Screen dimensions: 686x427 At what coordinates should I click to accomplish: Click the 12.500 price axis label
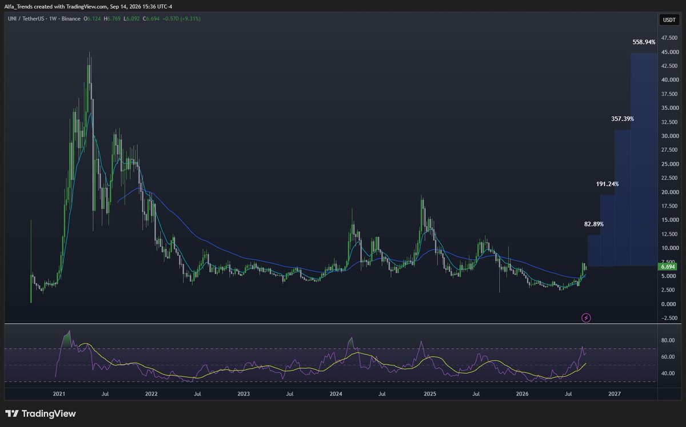click(669, 234)
